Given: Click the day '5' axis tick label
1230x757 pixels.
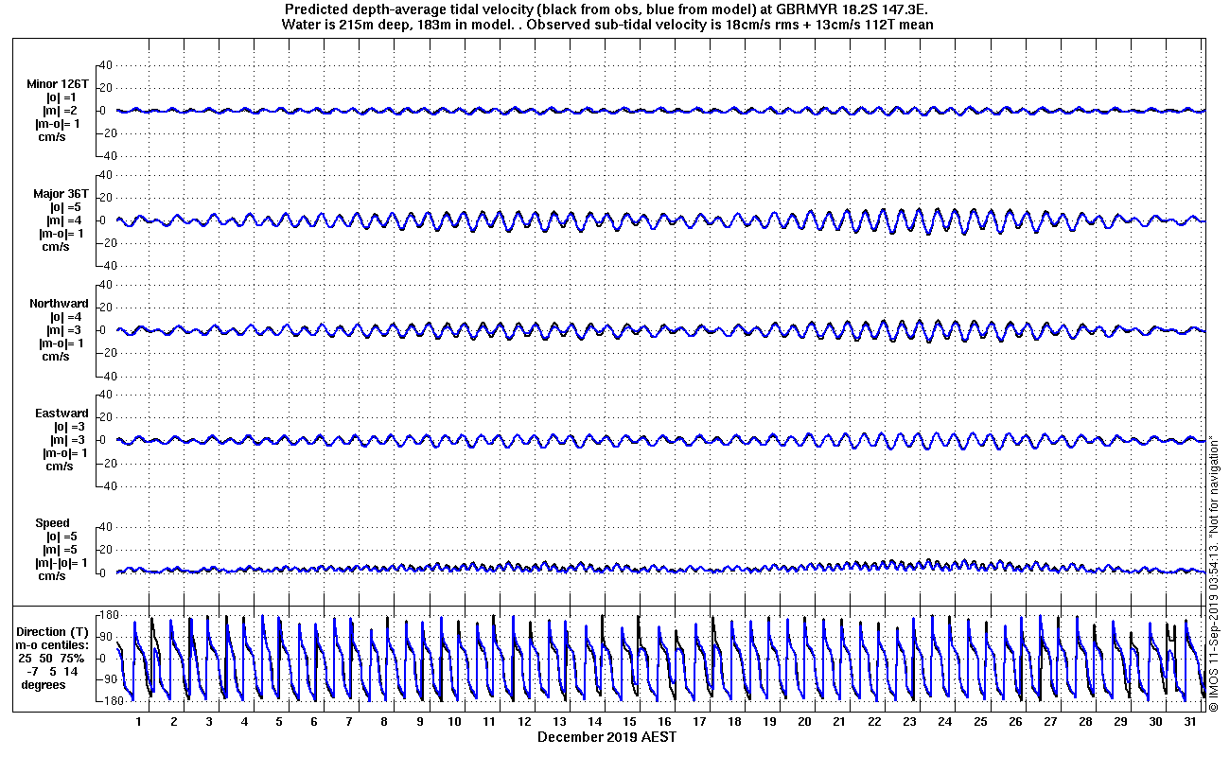Looking at the screenshot, I should (279, 722).
